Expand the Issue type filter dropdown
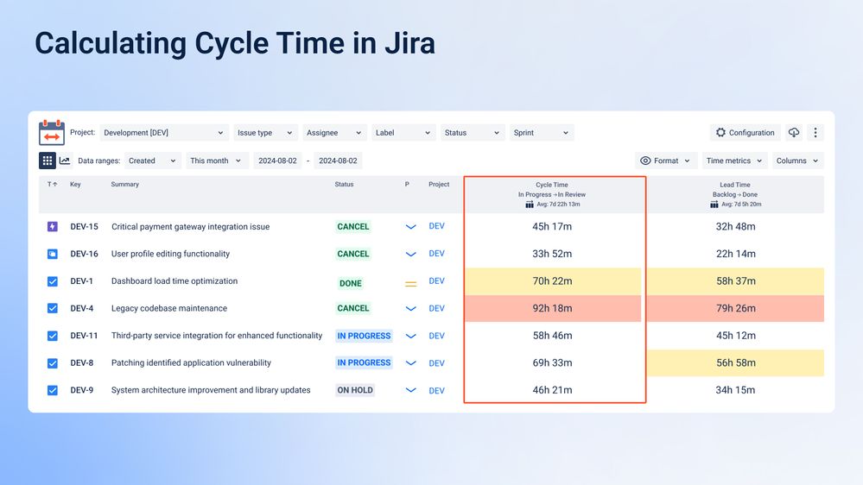The width and height of the screenshot is (863, 485). coord(265,133)
